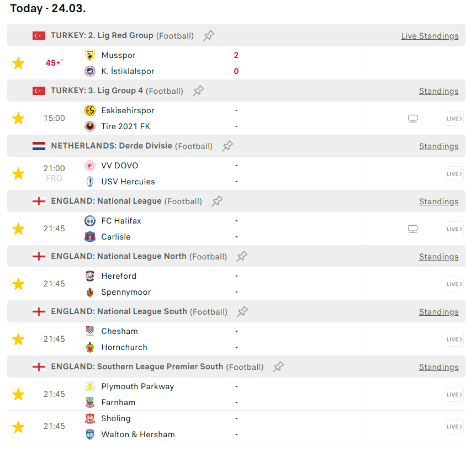Open the Turkey 2. Lig Red Group header

point(102,35)
